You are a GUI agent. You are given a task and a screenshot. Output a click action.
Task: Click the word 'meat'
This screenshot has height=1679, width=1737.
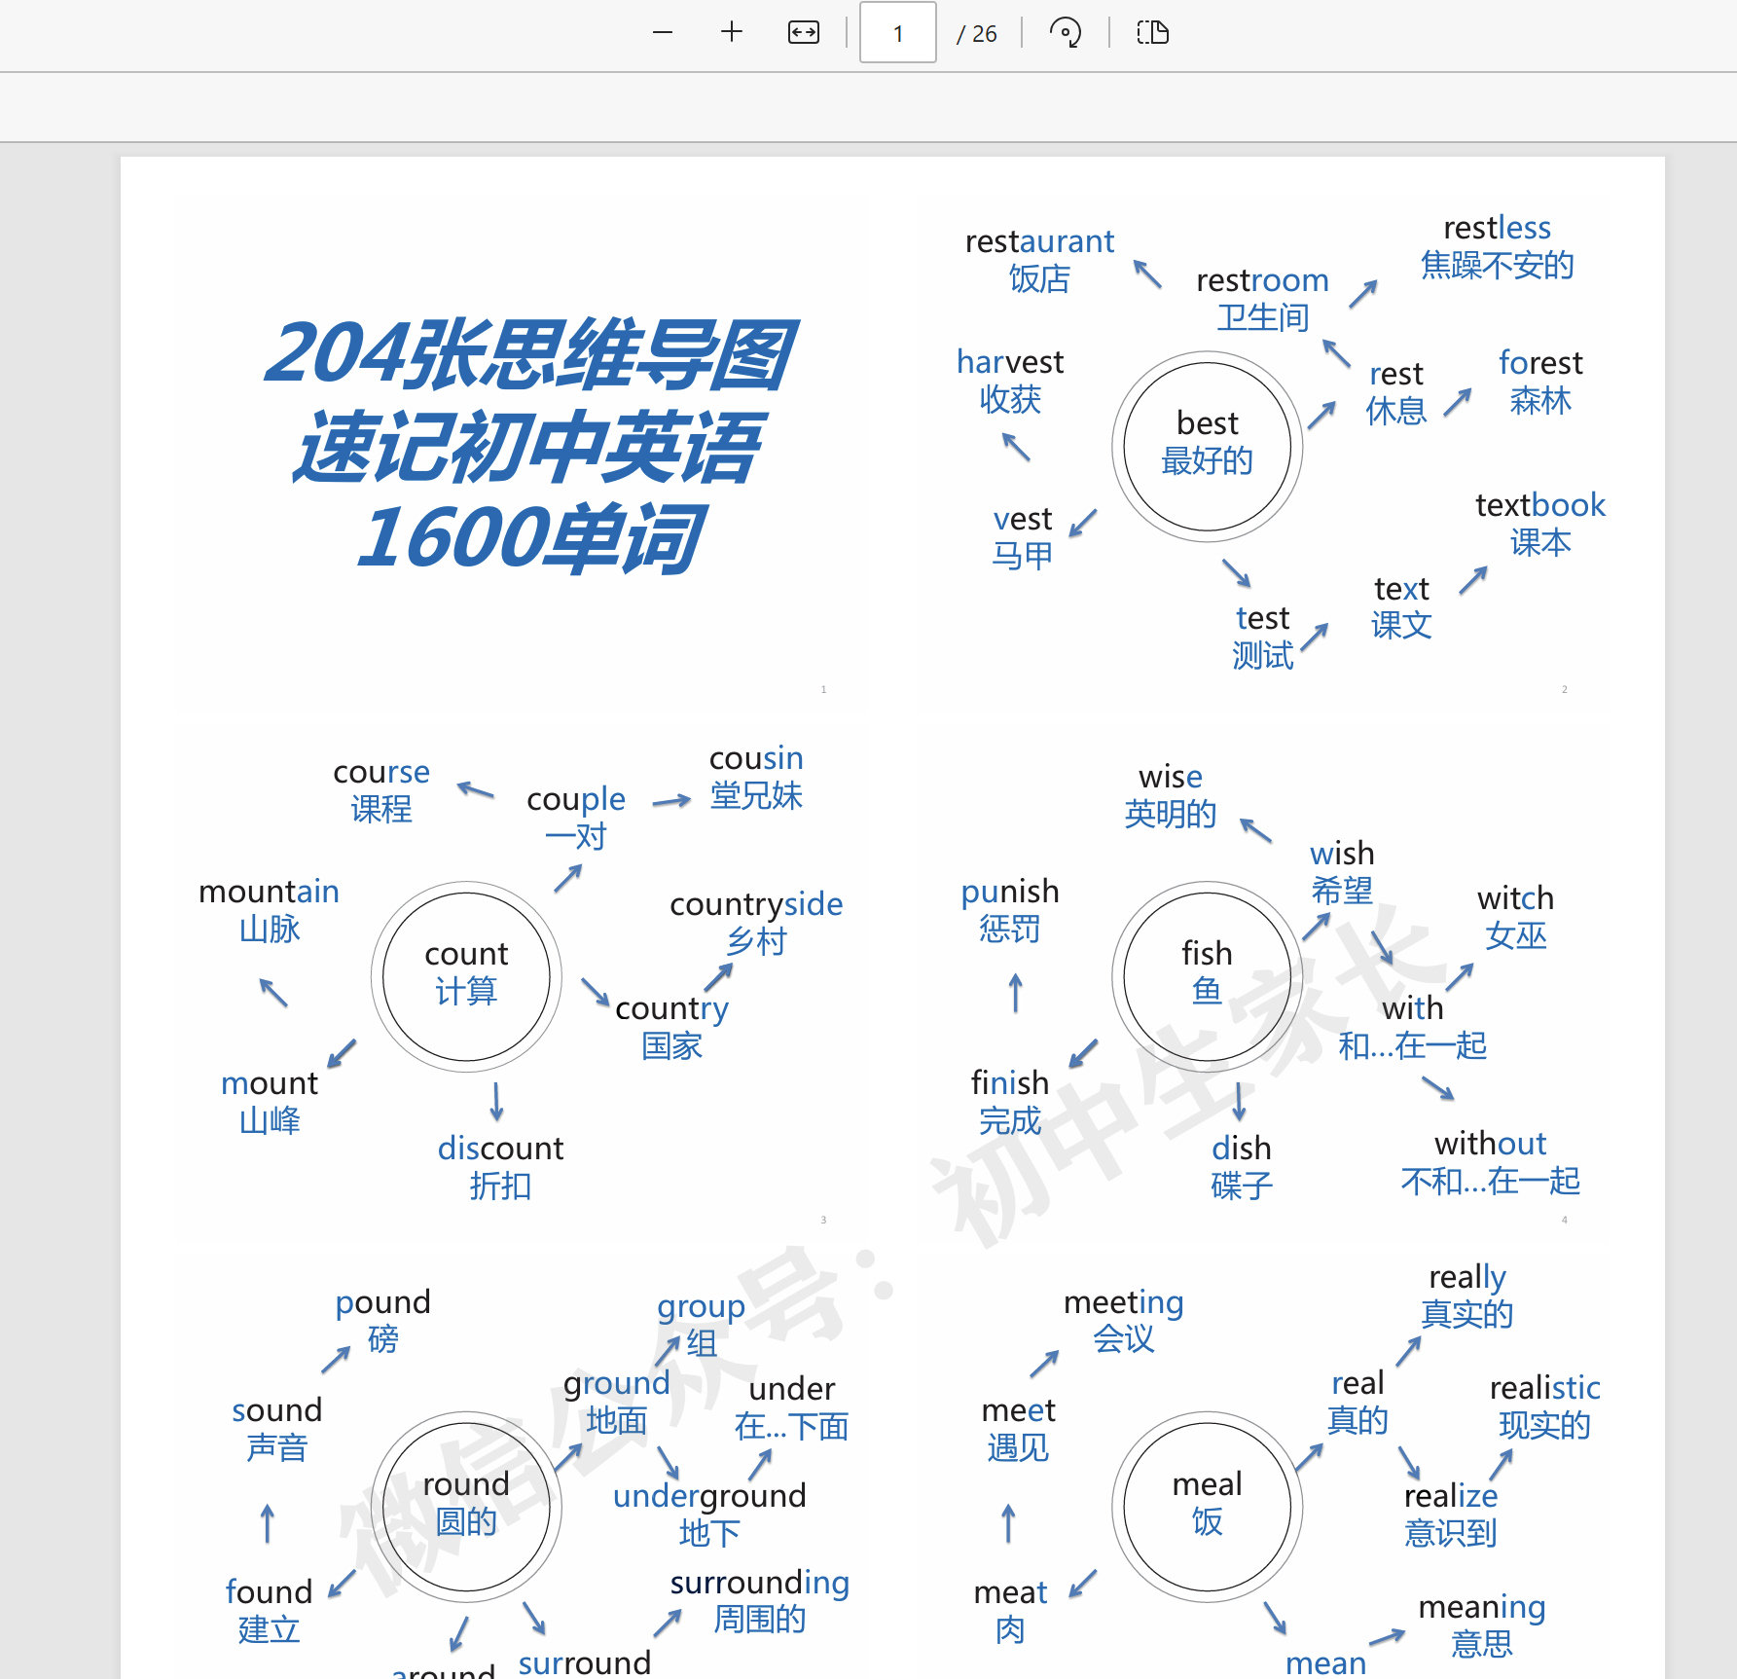point(1010,1592)
